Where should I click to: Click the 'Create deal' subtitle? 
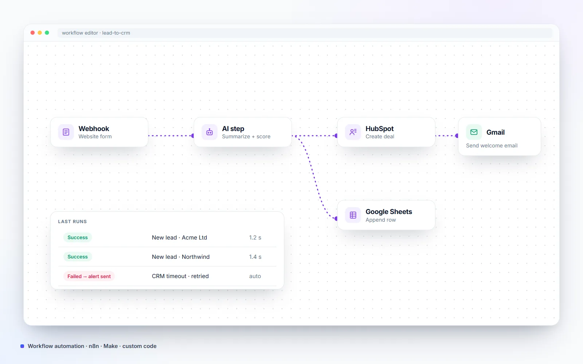click(380, 136)
